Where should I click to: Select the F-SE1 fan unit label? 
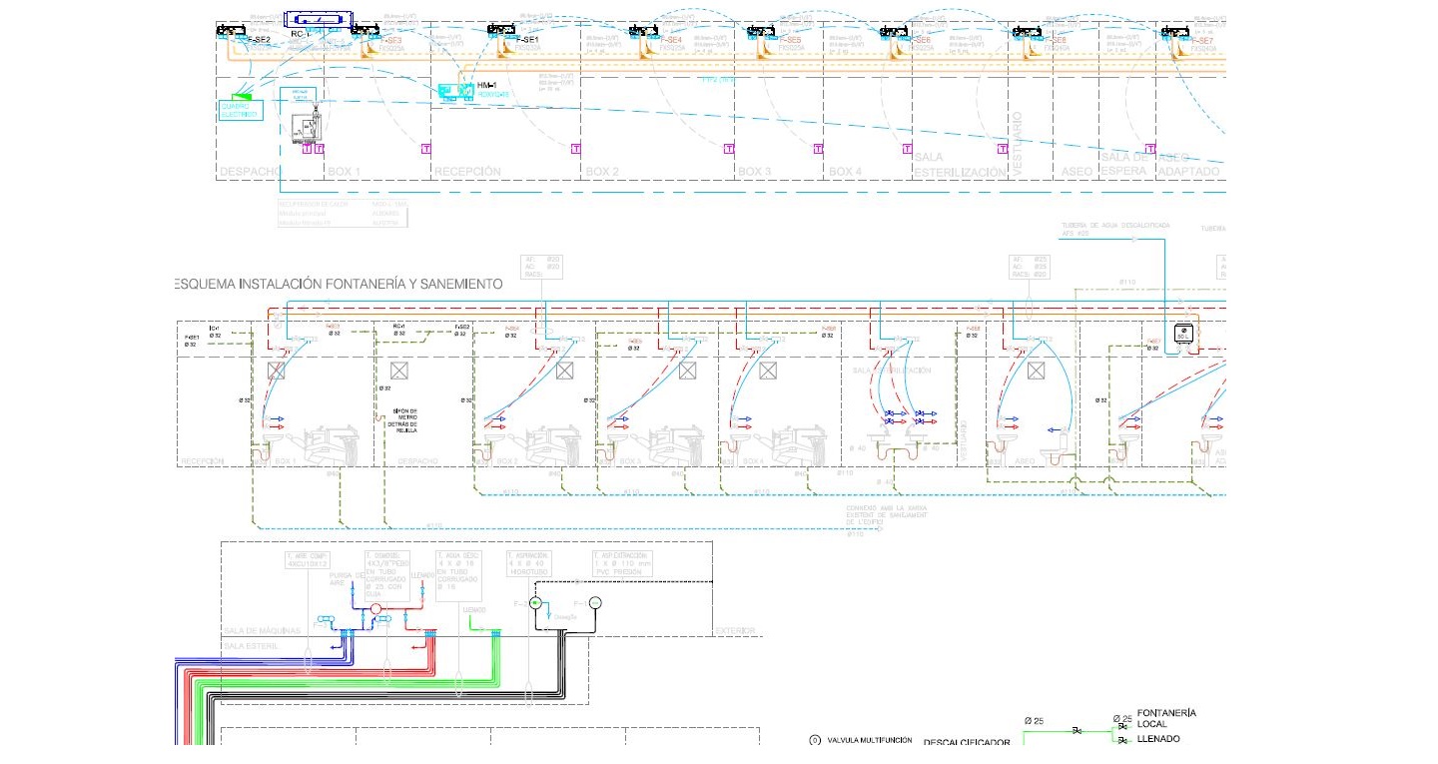526,39
